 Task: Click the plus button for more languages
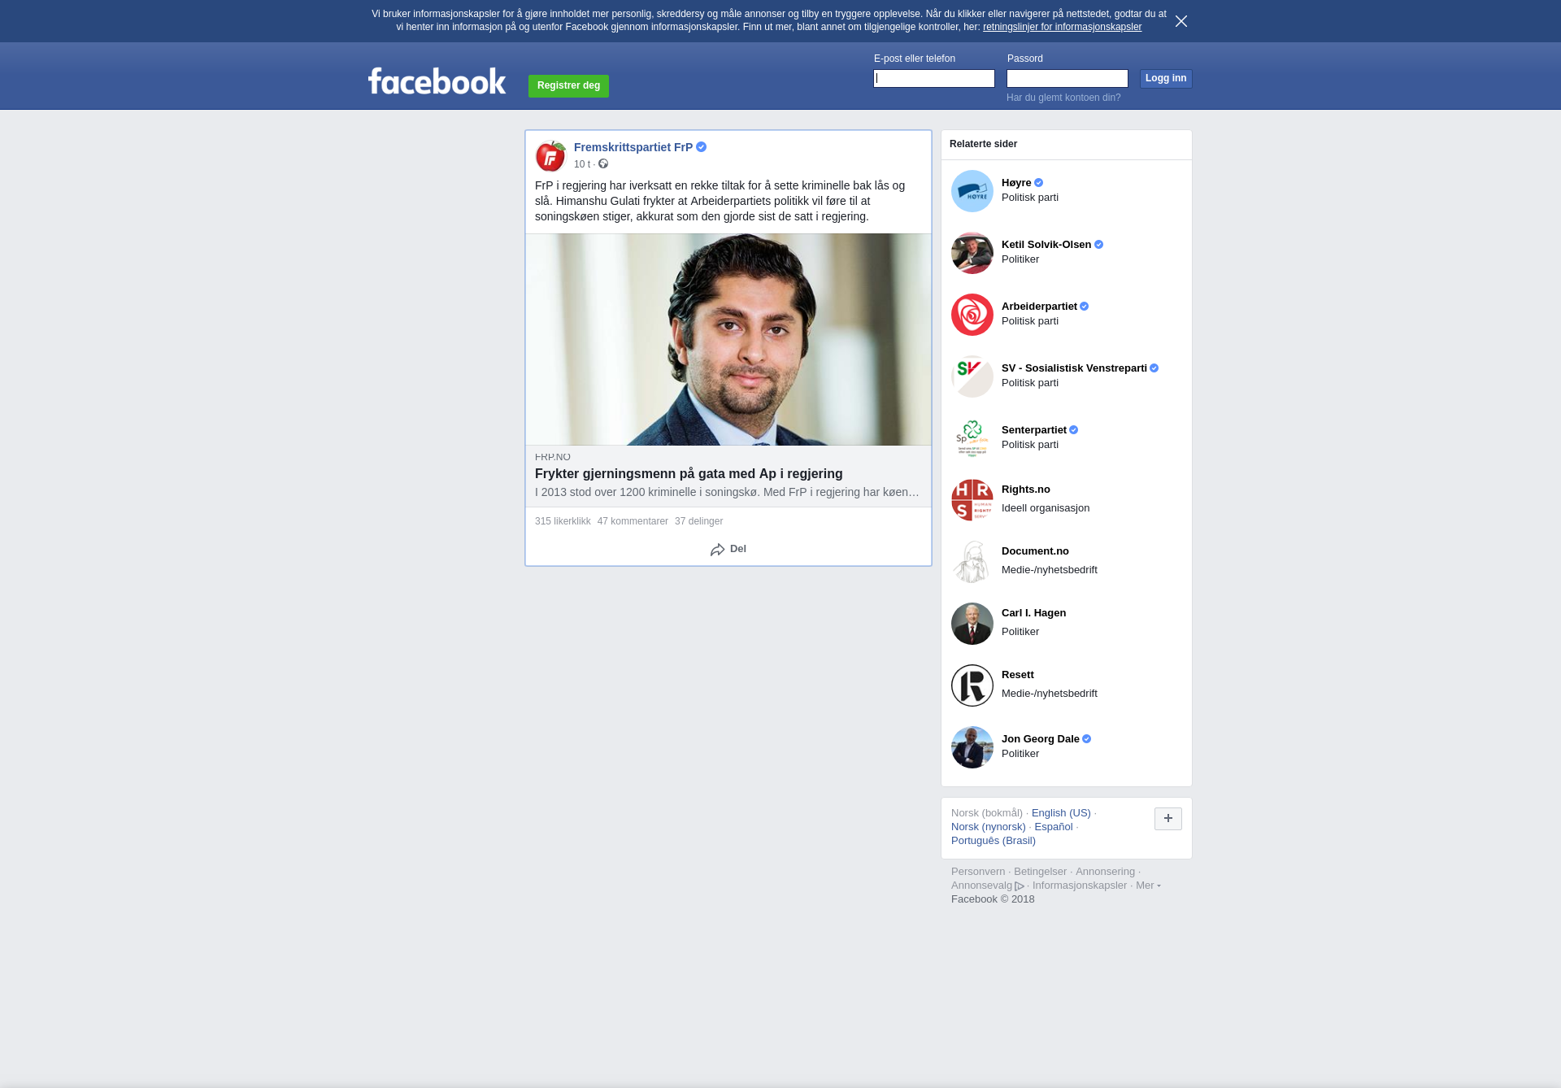pyautogui.click(x=1168, y=819)
